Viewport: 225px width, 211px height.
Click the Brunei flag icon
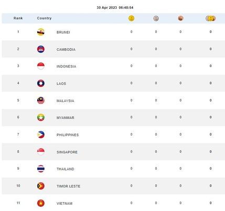[x=41, y=32]
